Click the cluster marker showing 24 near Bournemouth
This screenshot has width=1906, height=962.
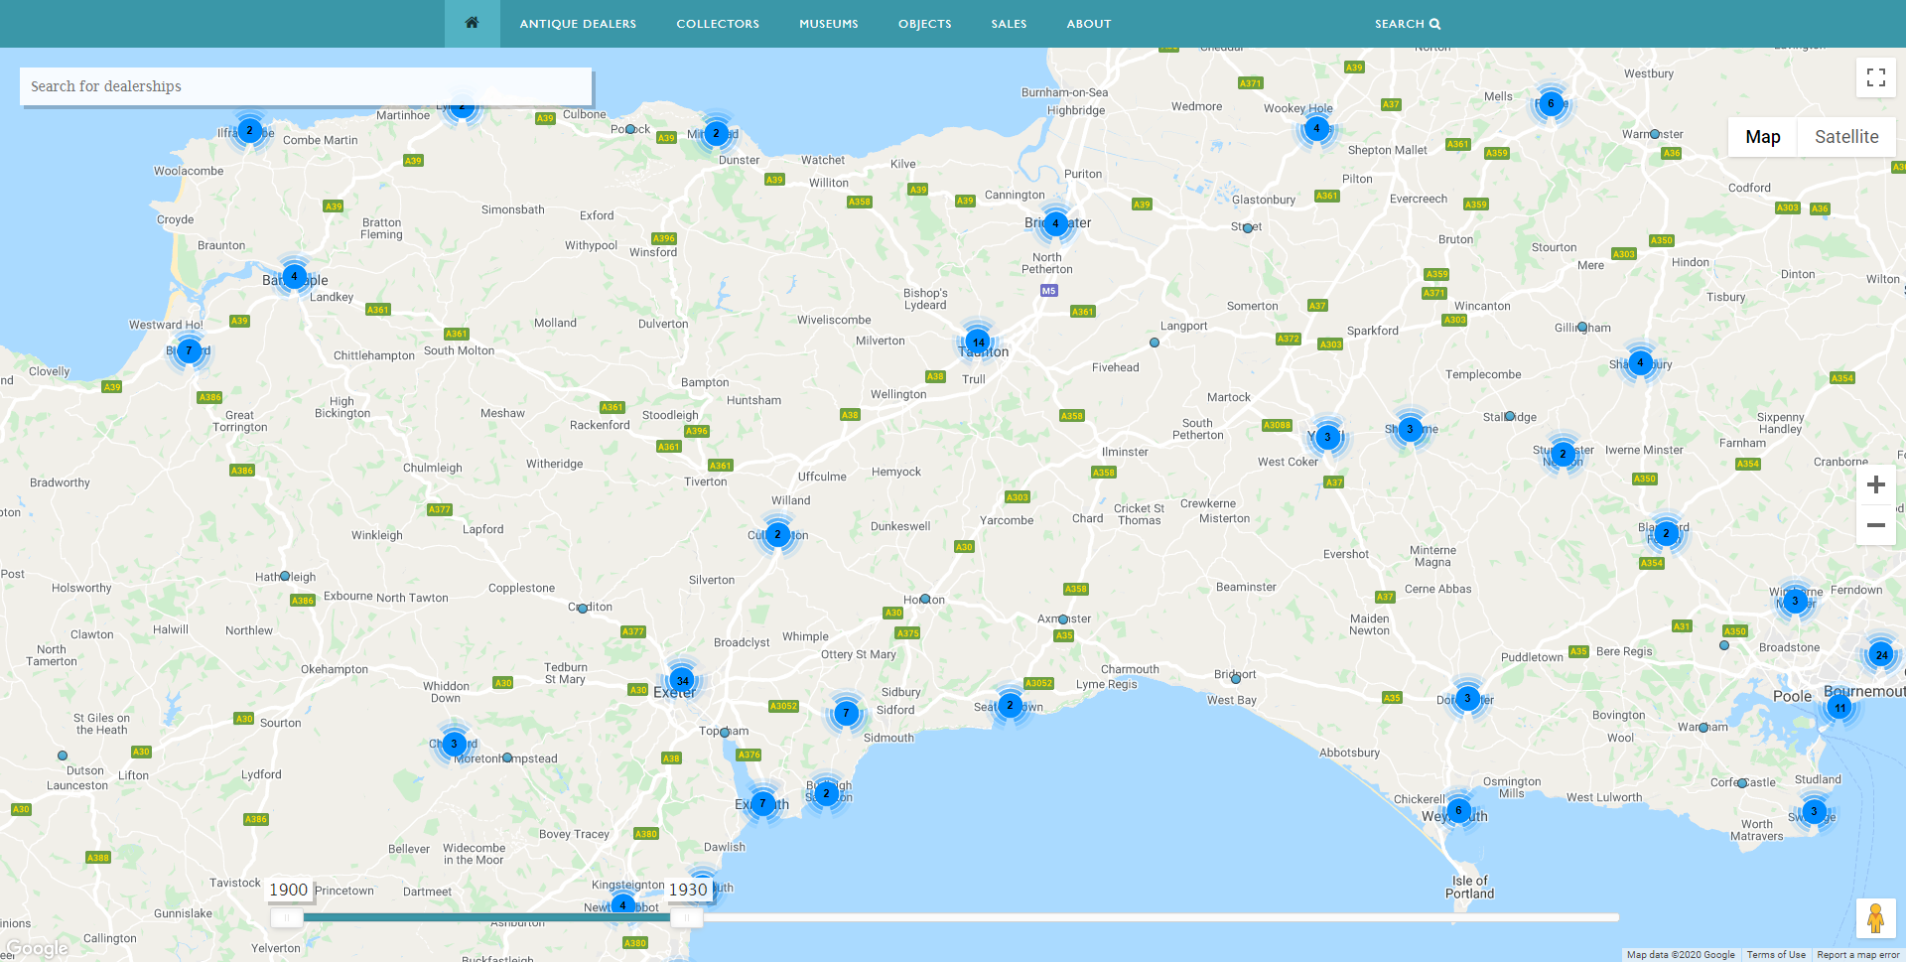click(1880, 654)
